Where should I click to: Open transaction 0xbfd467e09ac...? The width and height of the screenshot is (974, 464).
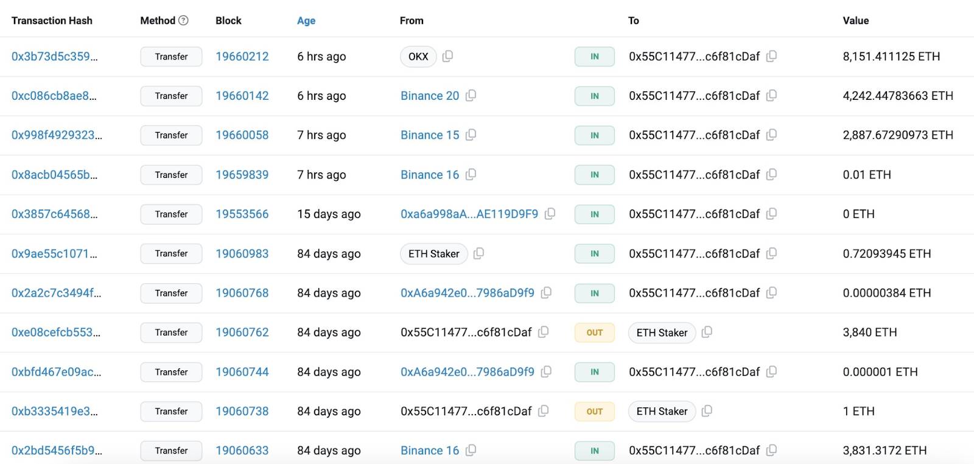click(57, 371)
